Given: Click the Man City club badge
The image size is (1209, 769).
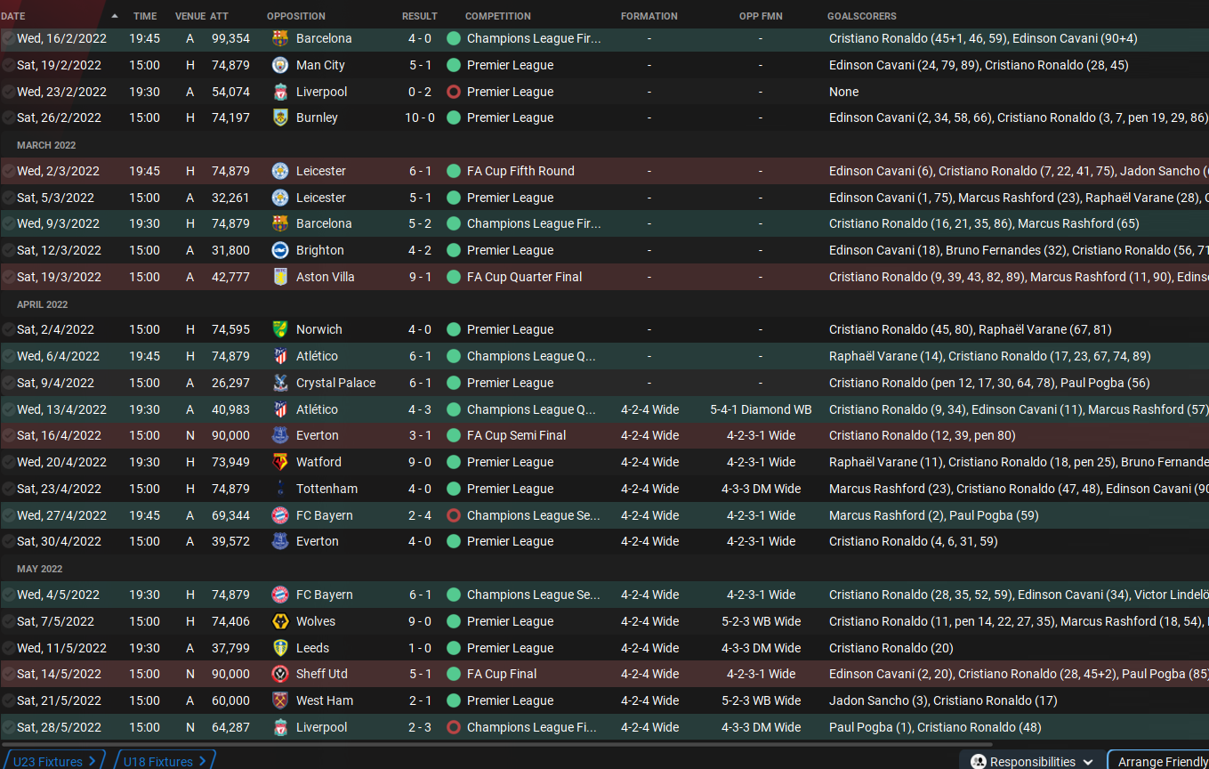Looking at the screenshot, I should 280,65.
